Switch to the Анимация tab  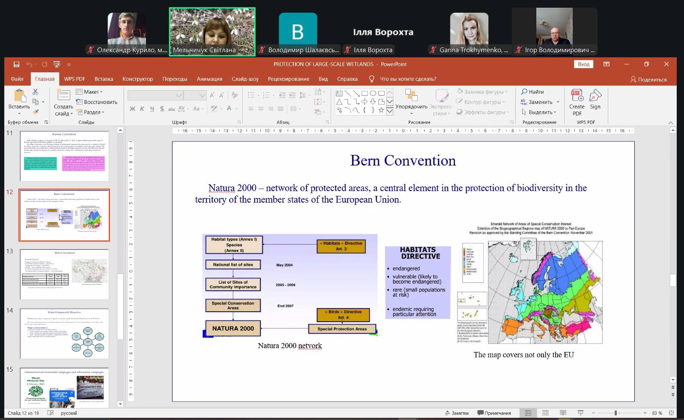[x=209, y=79]
